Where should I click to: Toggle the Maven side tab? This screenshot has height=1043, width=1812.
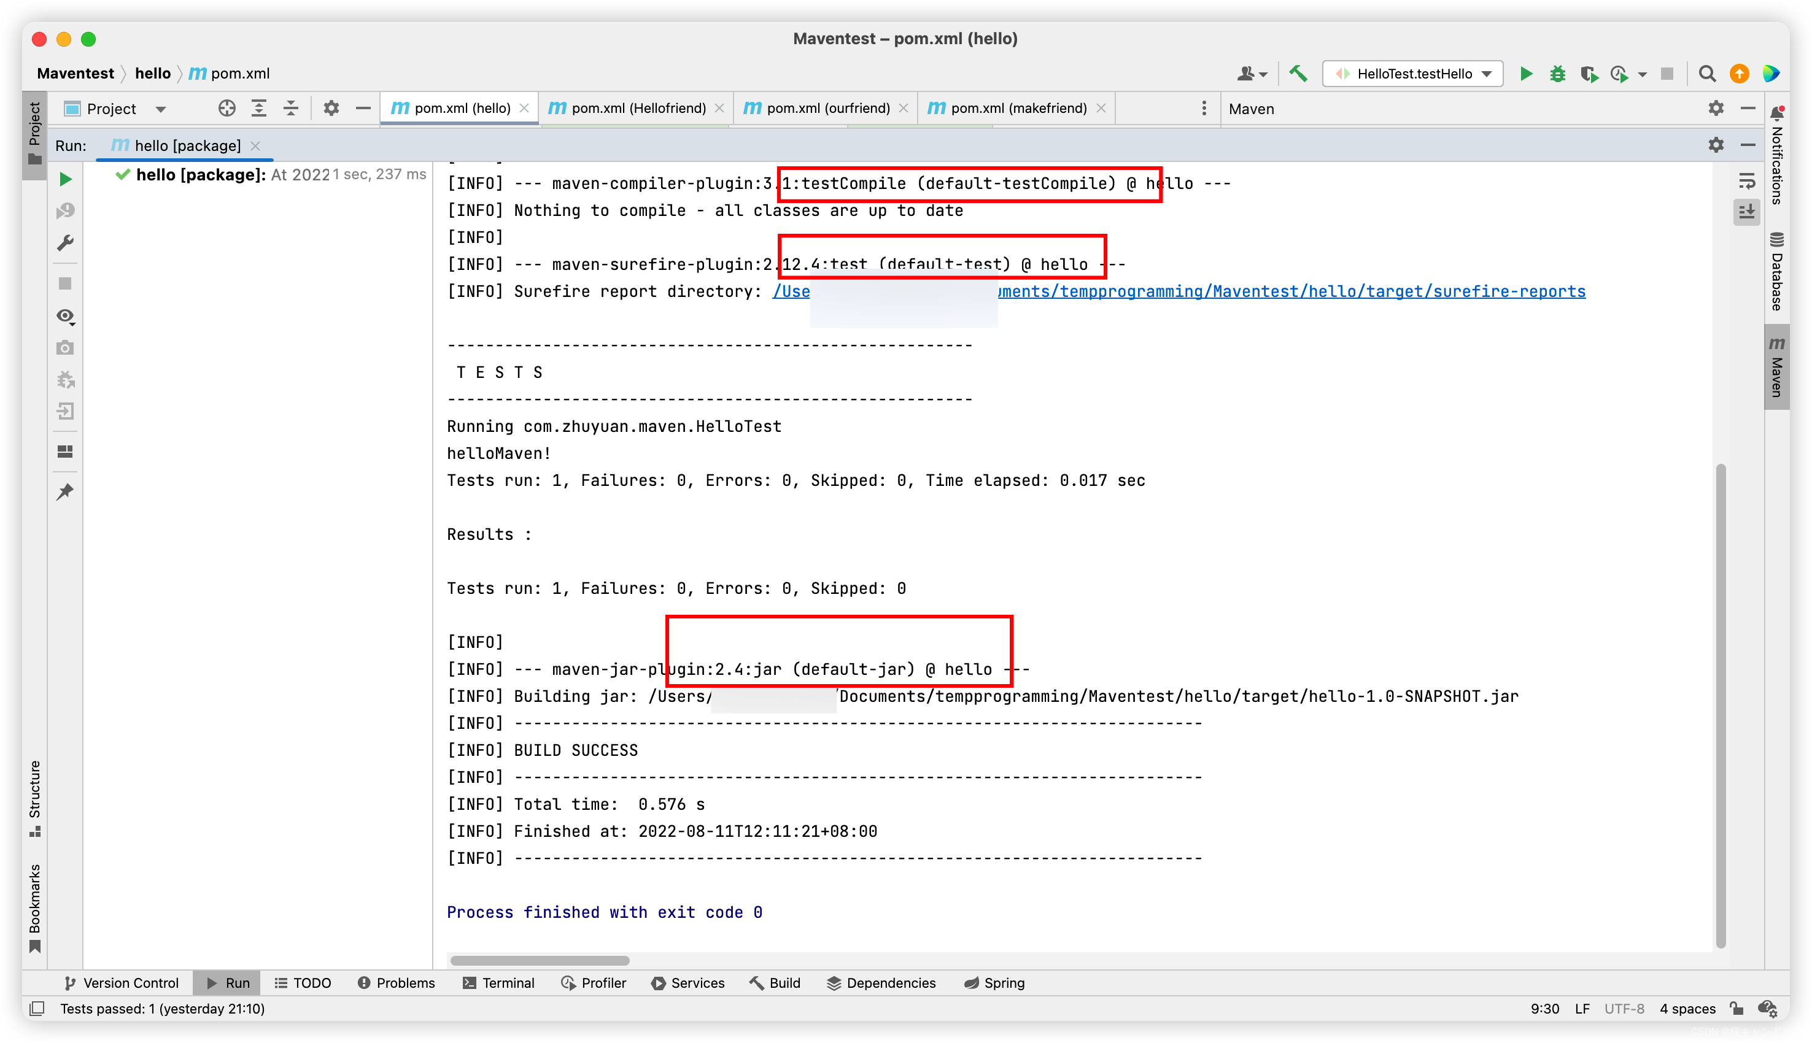1777,367
